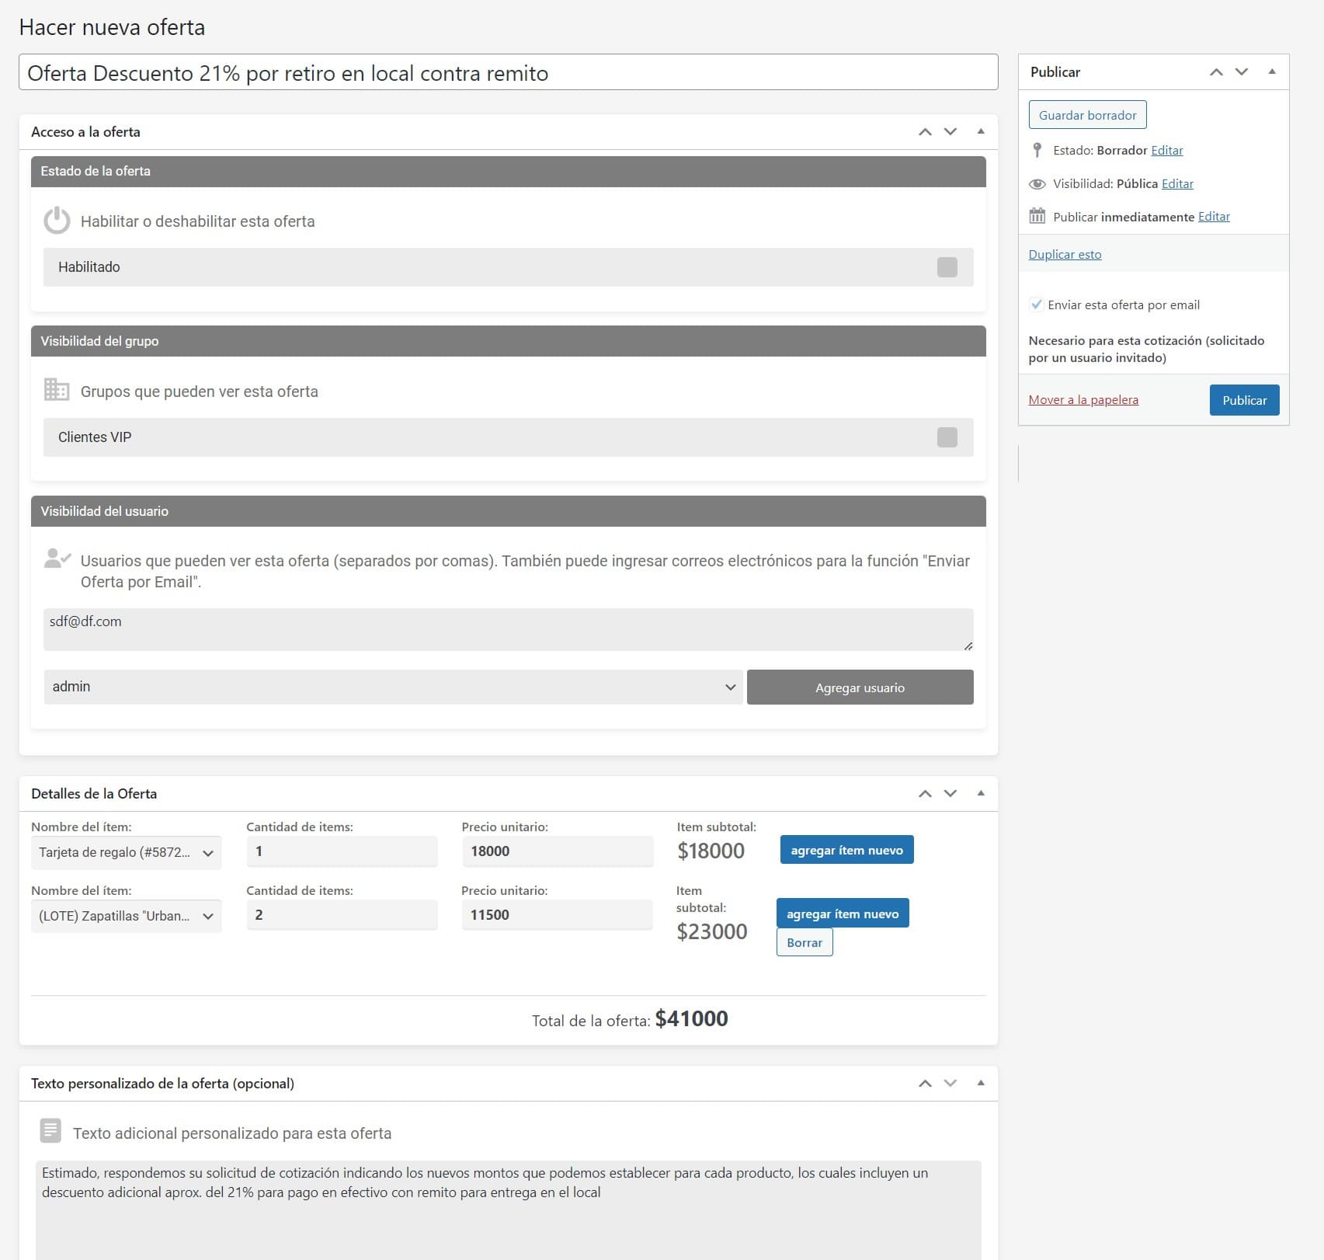Image resolution: width=1324 pixels, height=1260 pixels.
Task: Click the power icon beside Habilitar o deshabilitar
Action: [57, 221]
